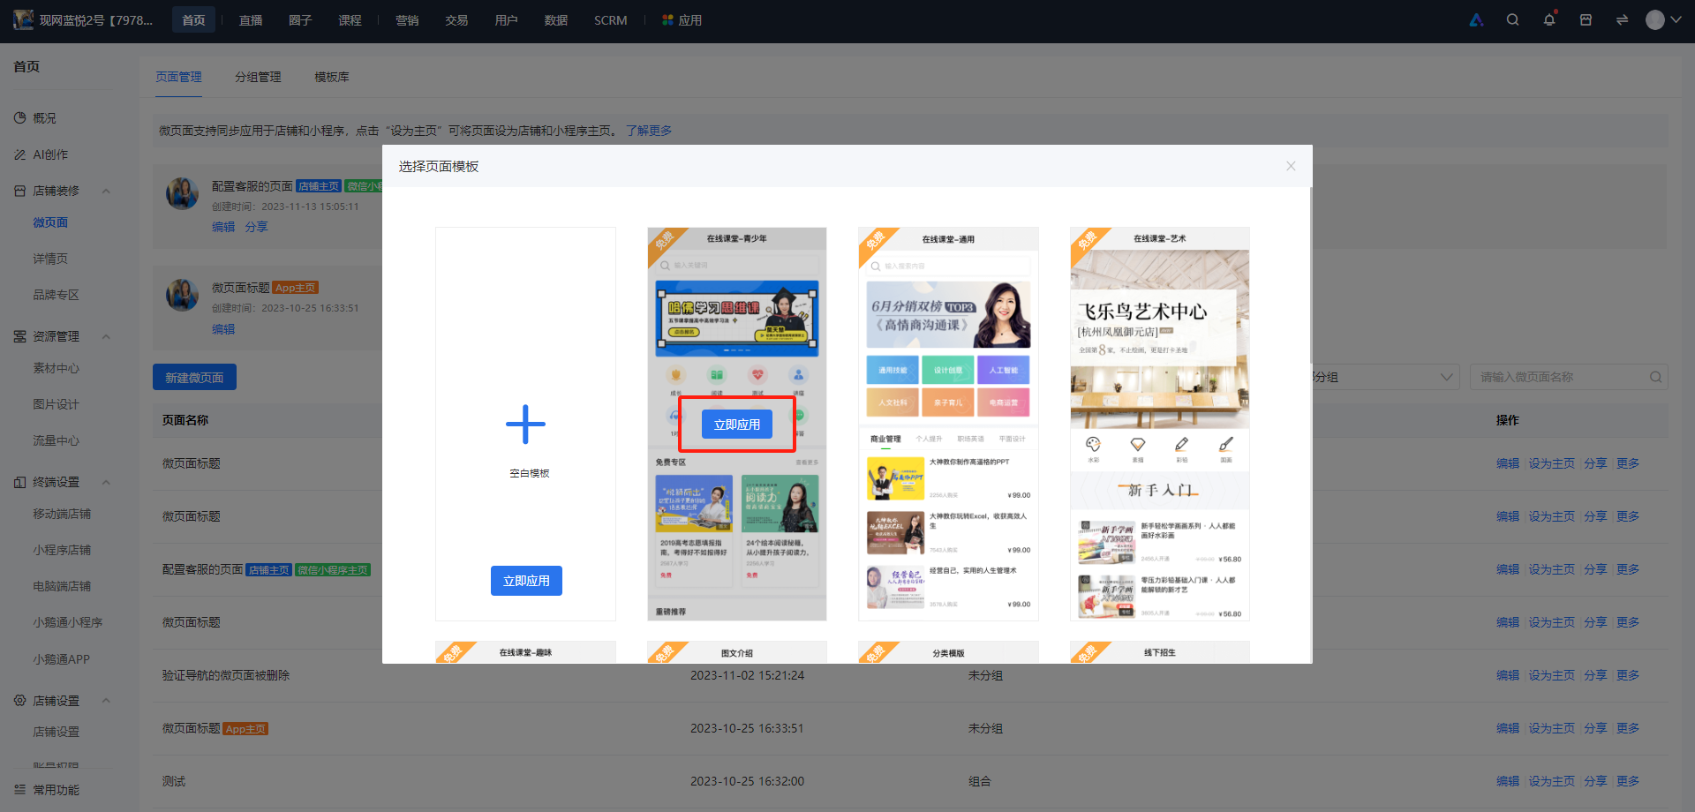Click search icon in page name input field
The image size is (1695, 812).
coord(1655,377)
